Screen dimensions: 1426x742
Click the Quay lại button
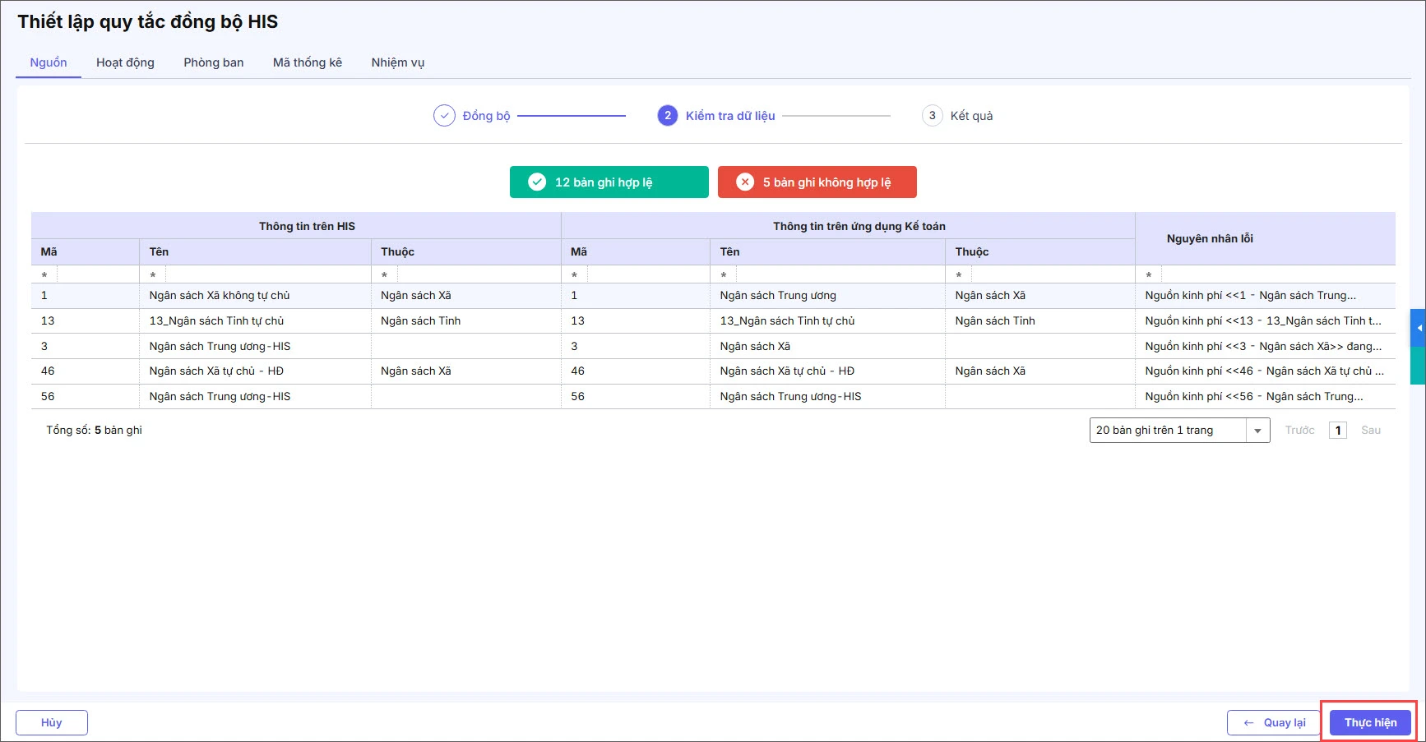point(1274,723)
